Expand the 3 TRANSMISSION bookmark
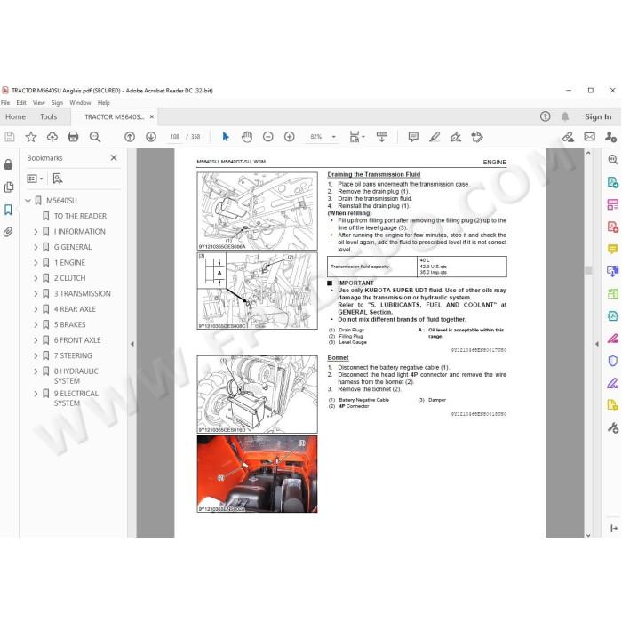622x622 pixels. 36,293
